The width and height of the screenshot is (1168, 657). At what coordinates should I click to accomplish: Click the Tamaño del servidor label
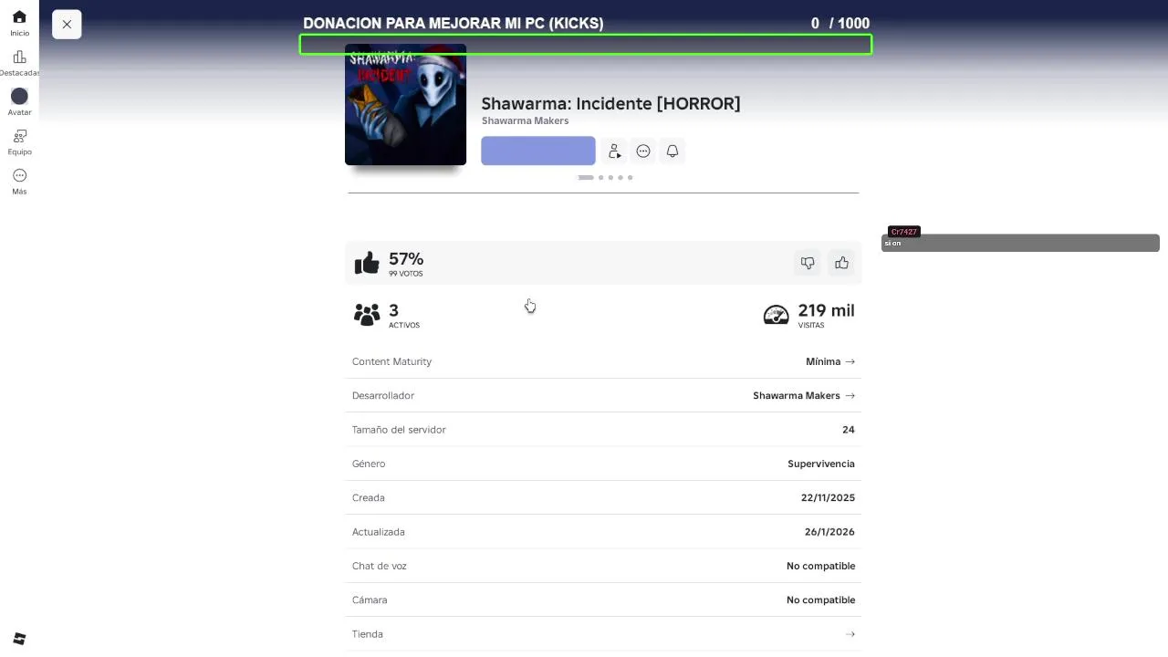[x=399, y=430]
